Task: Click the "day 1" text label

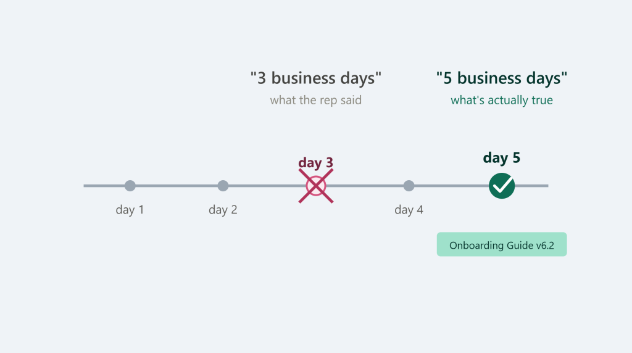Action: tap(130, 210)
